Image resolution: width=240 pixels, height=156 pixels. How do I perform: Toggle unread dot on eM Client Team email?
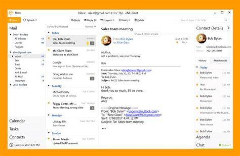point(49,50)
